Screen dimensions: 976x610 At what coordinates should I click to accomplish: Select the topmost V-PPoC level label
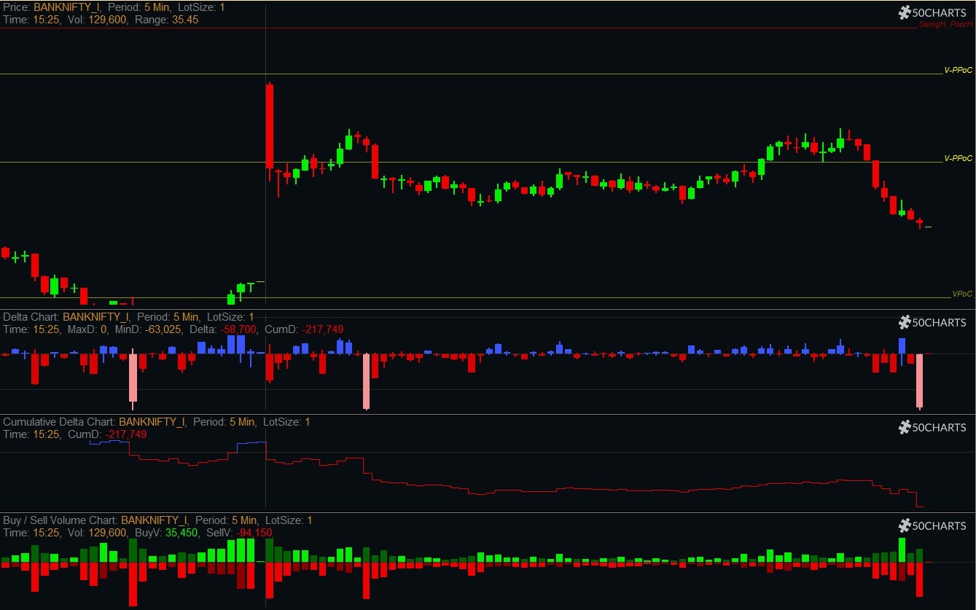[958, 70]
